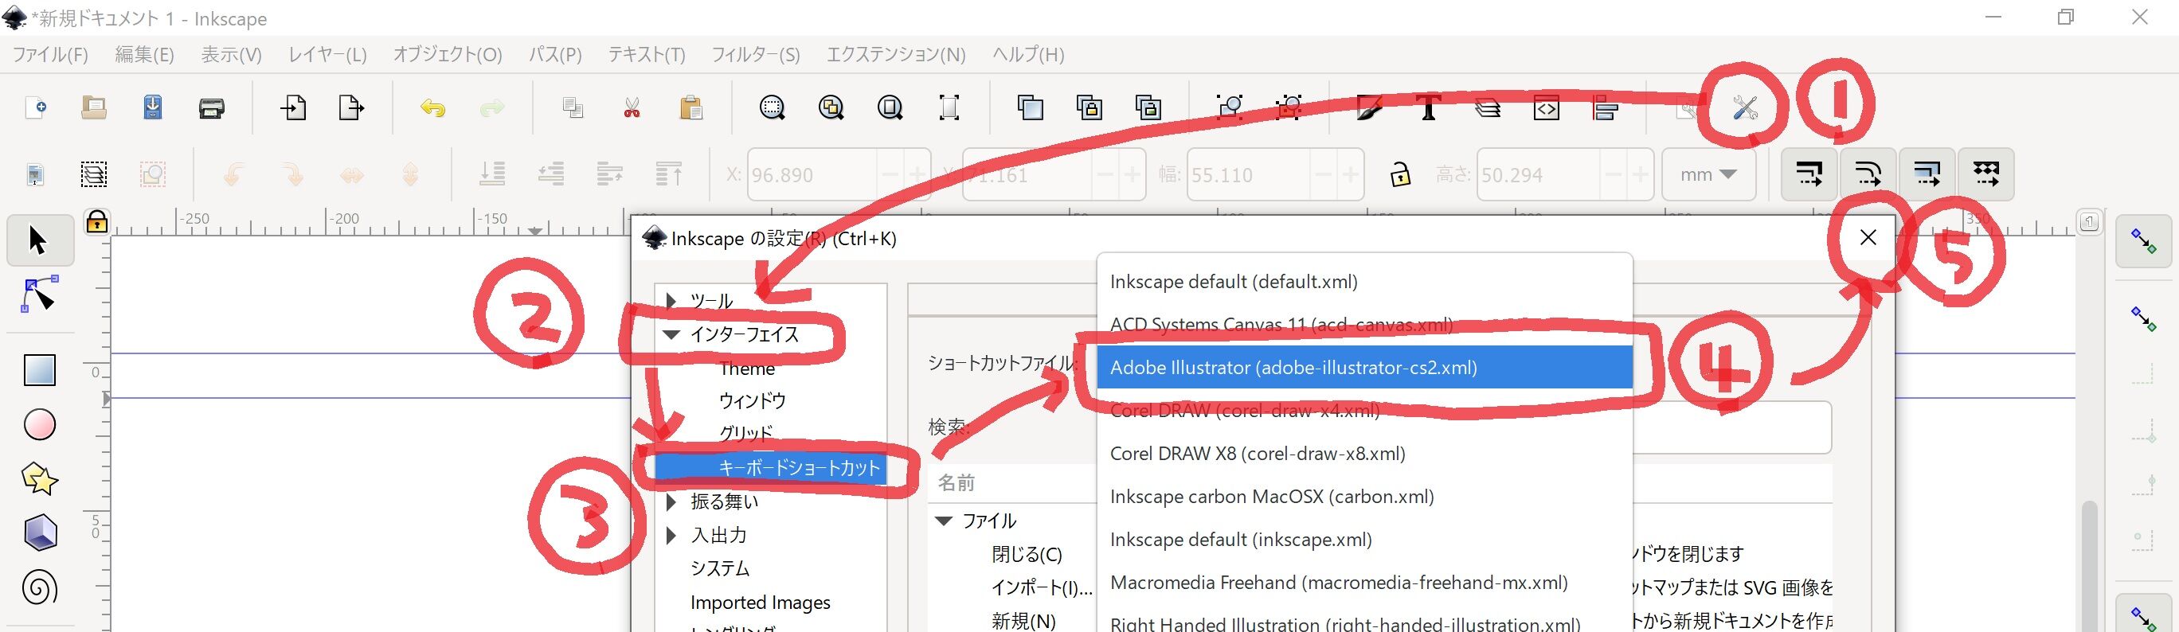
Task: Click the Redo arrow icon
Action: (x=491, y=107)
